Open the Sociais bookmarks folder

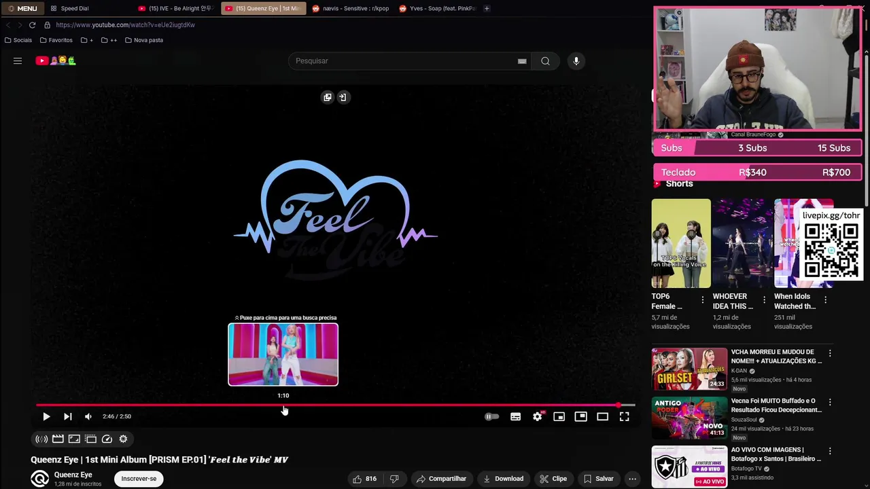(18, 40)
